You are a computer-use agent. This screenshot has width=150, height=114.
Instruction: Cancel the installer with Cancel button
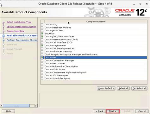coord(142,111)
